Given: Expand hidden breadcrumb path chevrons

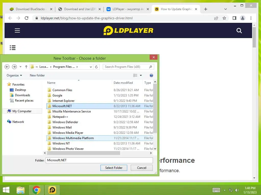Looking at the screenshot, I should click(37, 67).
